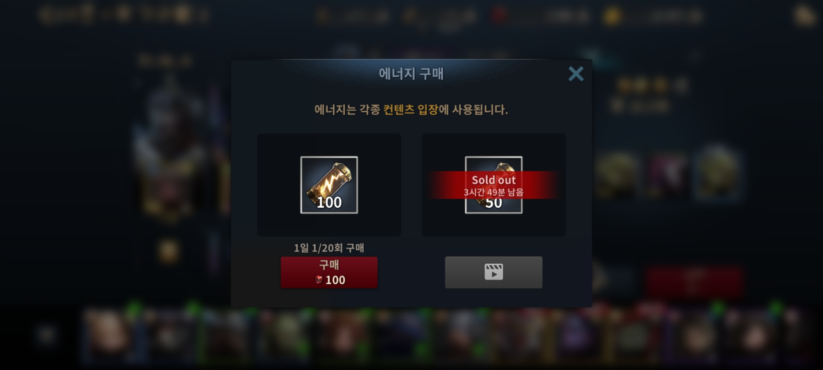This screenshot has width=823, height=370.
Task: Buy energy with the red 구매 100 button
Action: click(x=329, y=272)
